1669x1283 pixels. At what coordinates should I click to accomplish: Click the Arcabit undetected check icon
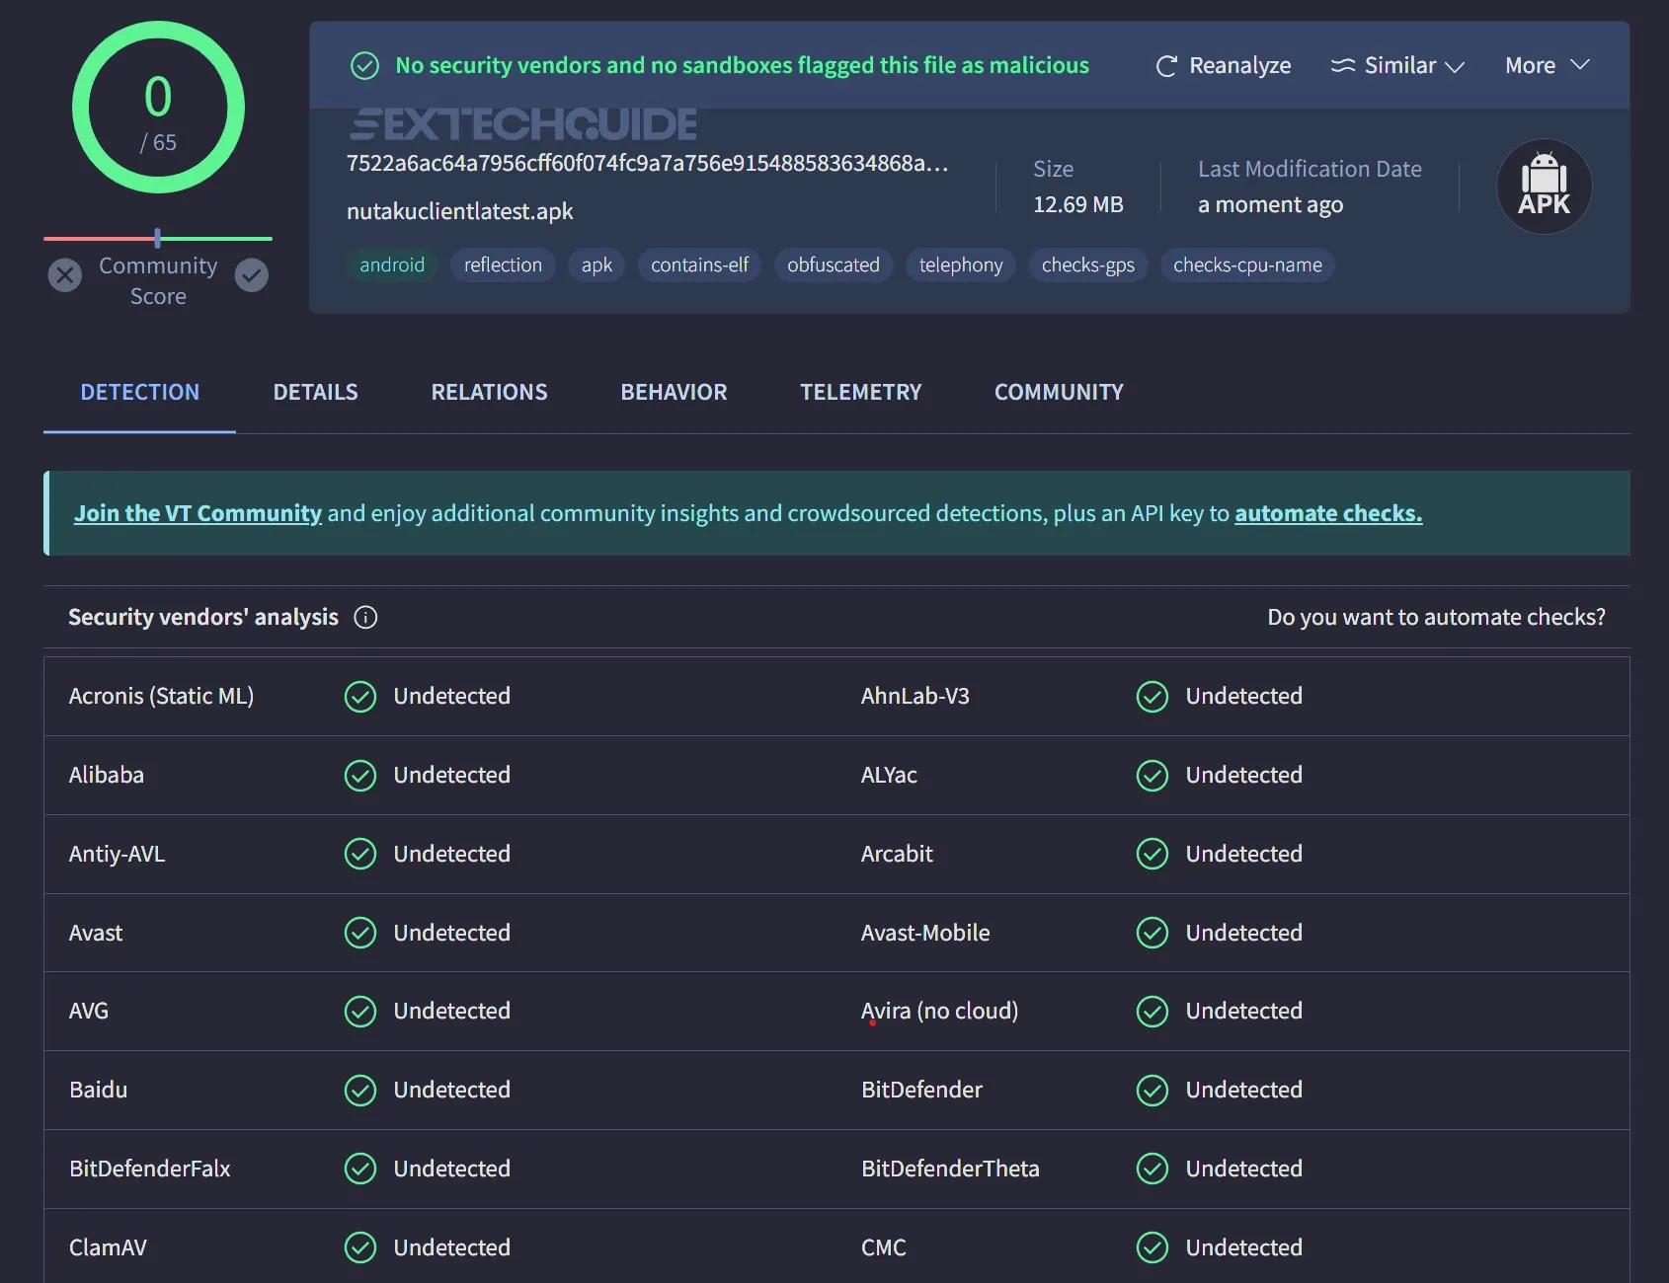pos(1152,854)
